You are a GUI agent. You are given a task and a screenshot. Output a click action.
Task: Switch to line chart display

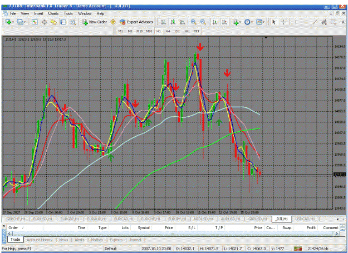tap(183, 22)
